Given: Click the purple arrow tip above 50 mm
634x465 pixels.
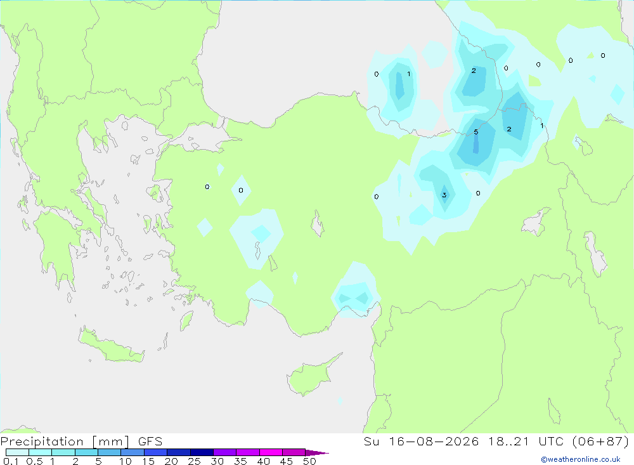Looking at the screenshot, I should [x=317, y=452].
